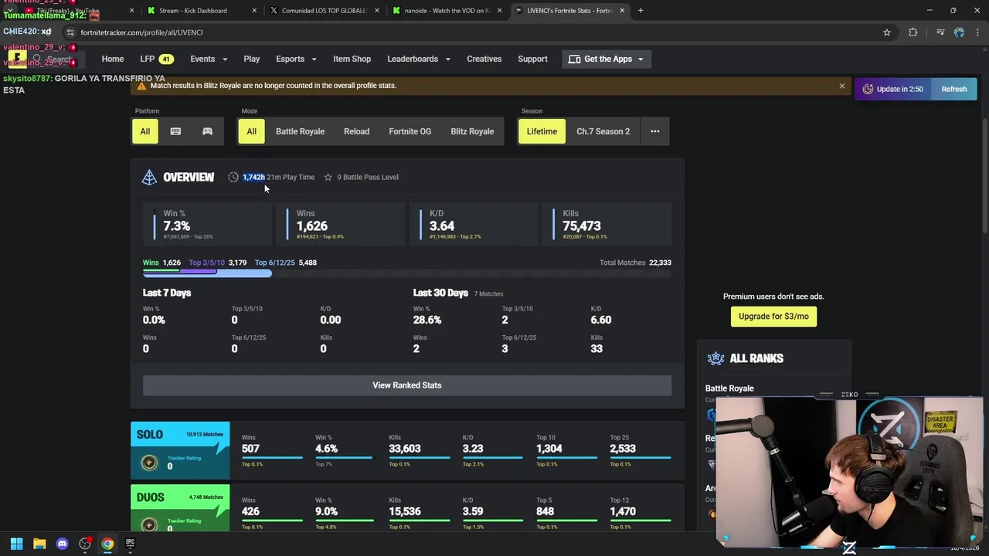Screen dimensions: 989x556
Task: Bookmark this page with the star icon
Action: [x=887, y=32]
